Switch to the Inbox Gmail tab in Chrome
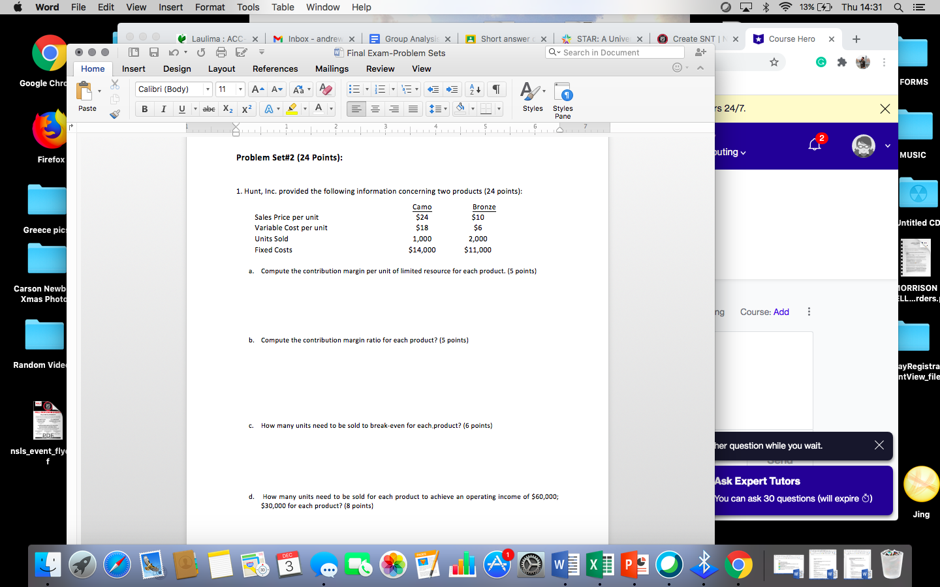 coord(315,39)
